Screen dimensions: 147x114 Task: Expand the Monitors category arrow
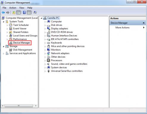pyautogui.click(x=45, y=50)
